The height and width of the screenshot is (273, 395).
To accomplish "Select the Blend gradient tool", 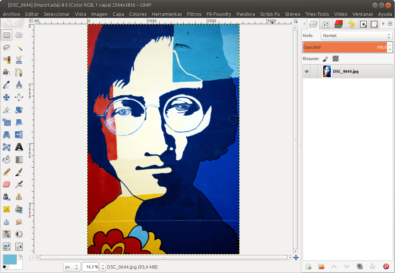I will click(x=19, y=160).
